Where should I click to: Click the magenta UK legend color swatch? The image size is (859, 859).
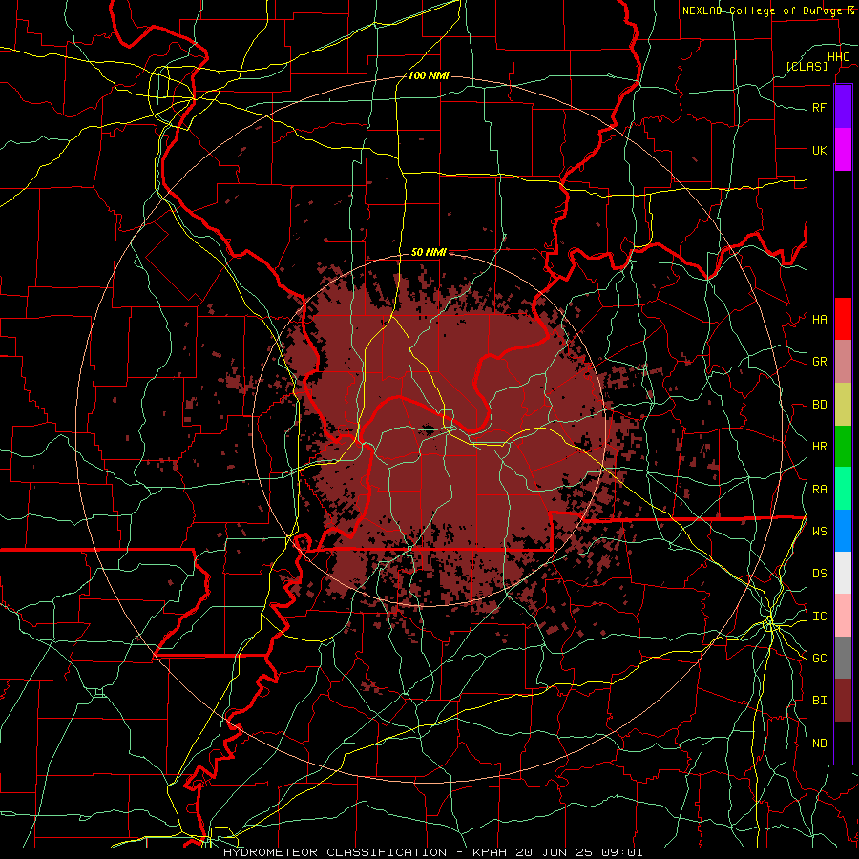pos(843,149)
